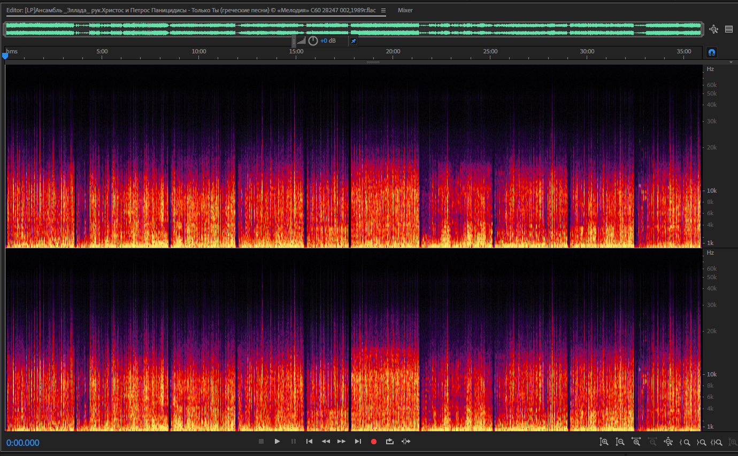738x456 pixels.
Task: Stop playback with the Stop button
Action: (x=262, y=442)
